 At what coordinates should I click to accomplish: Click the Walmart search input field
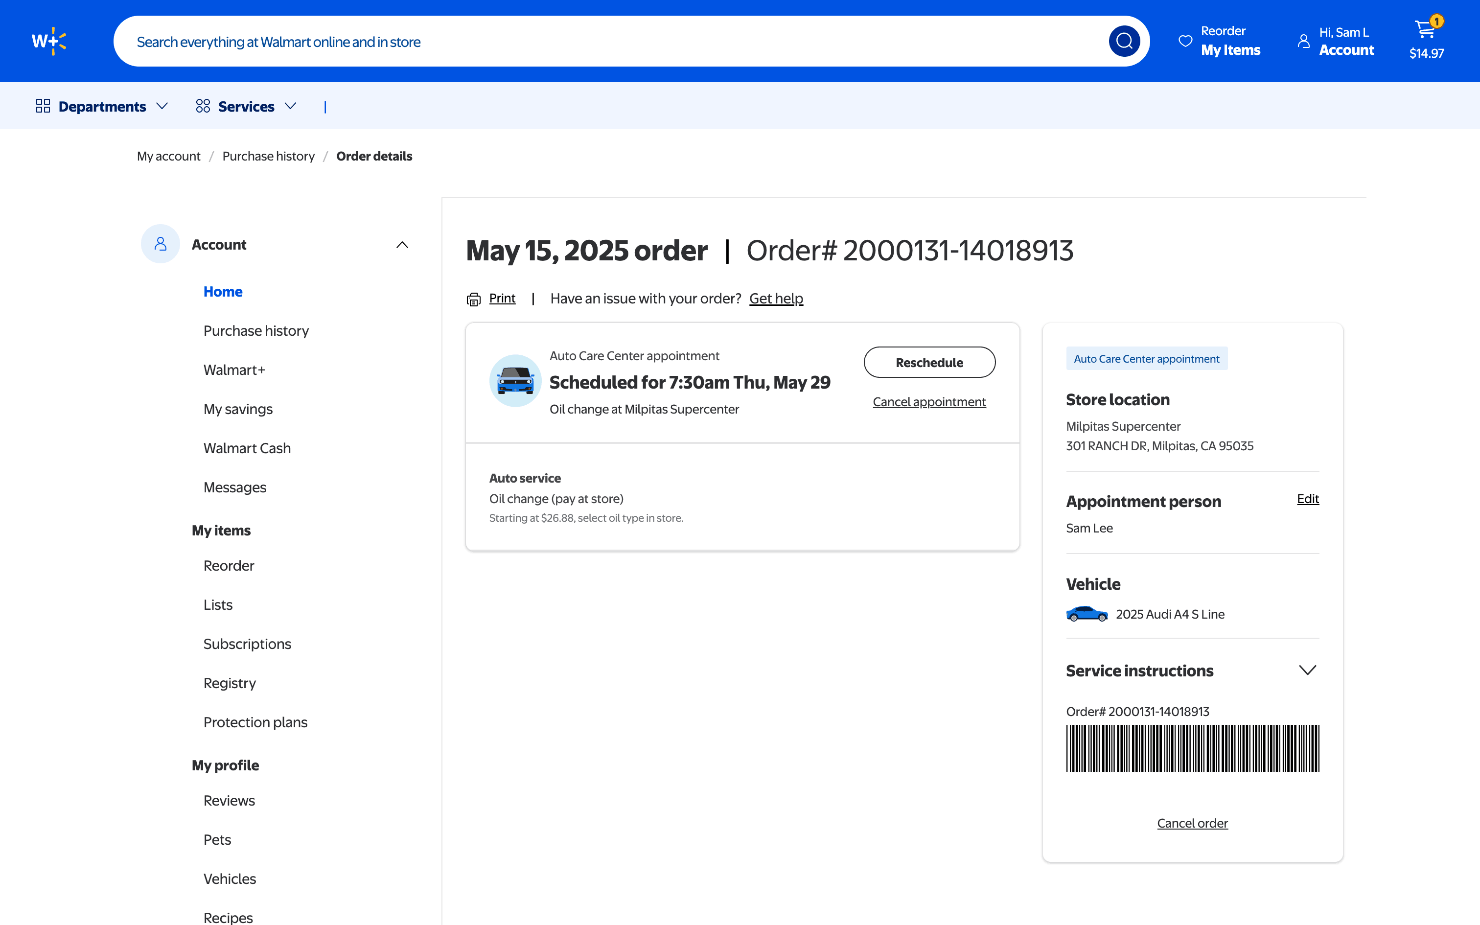pyautogui.click(x=612, y=42)
